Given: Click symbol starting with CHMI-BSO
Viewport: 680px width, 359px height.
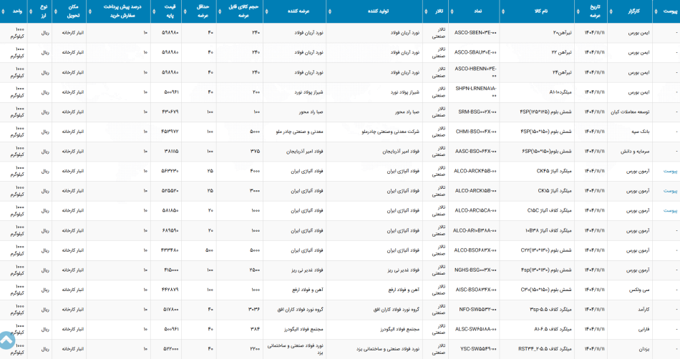Looking at the screenshot, I should click(x=476, y=132).
